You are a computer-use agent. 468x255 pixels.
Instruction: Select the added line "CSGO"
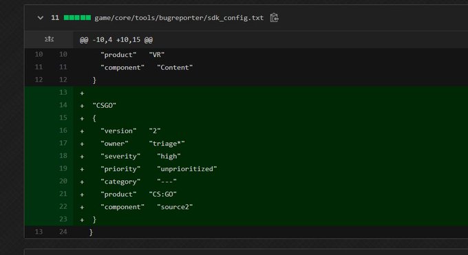pos(104,105)
